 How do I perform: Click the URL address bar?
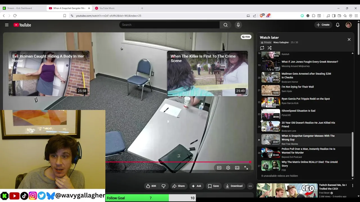157,16
